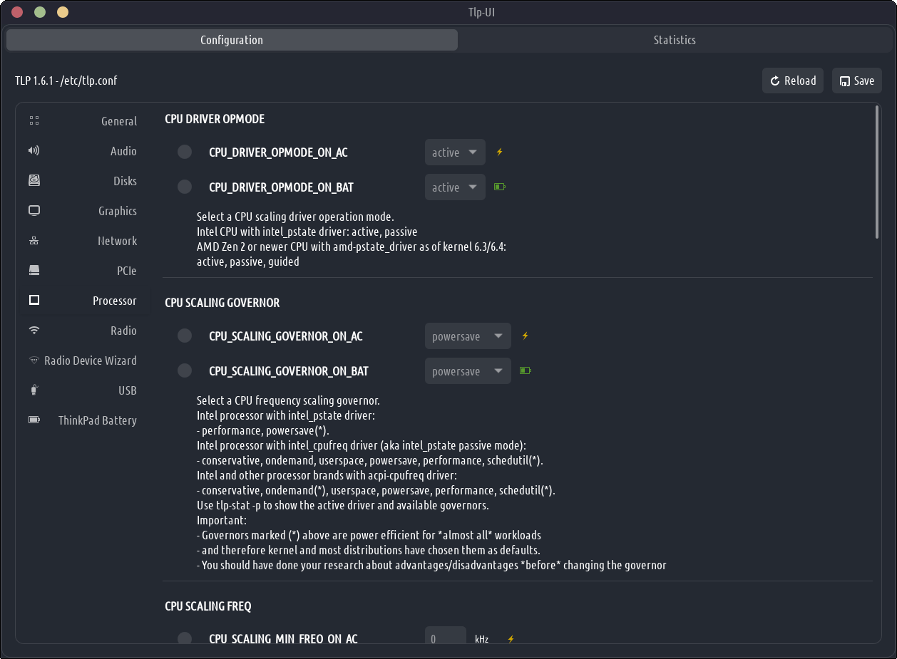Click the Reload button

[793, 81]
